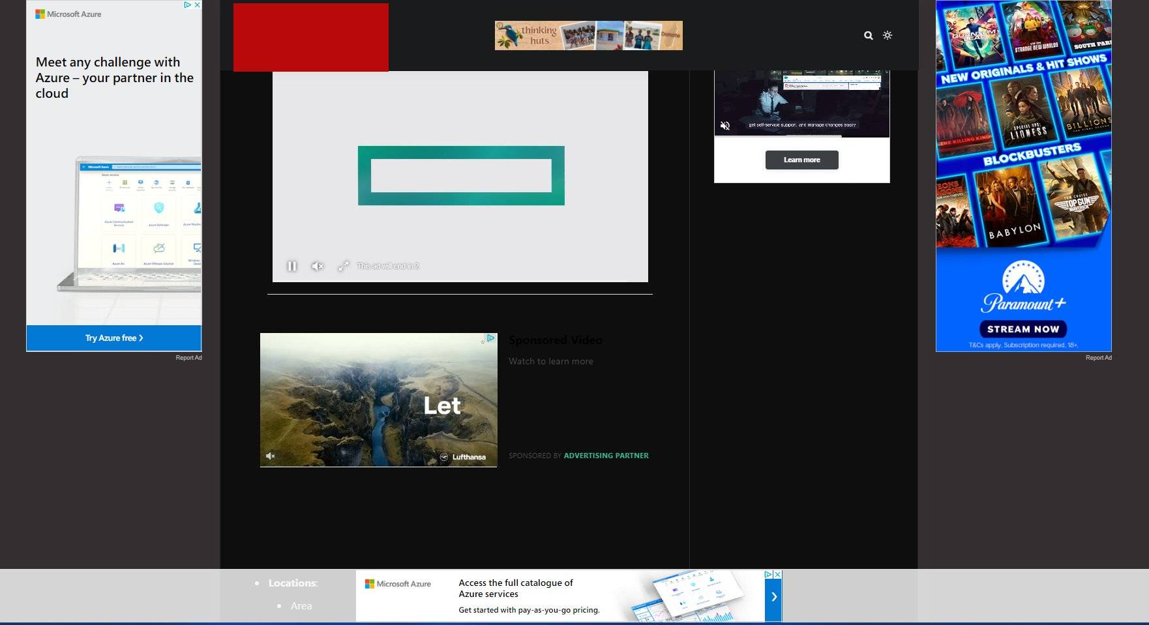Unmute the Lufthansa sponsored video
1149x625 pixels.
pyautogui.click(x=271, y=456)
